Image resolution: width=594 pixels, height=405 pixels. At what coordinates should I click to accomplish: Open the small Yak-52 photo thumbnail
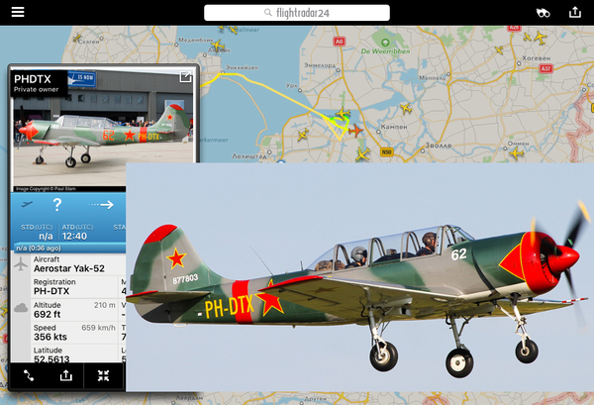[104, 129]
